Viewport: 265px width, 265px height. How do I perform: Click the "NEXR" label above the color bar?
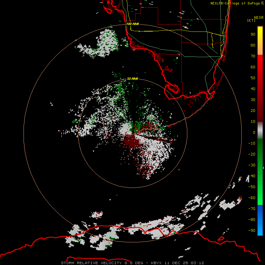259,18
